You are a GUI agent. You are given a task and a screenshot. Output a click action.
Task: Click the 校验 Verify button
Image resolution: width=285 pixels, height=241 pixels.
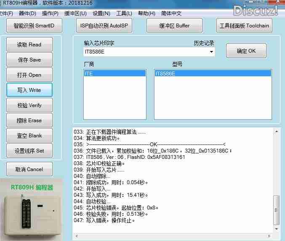(29, 105)
